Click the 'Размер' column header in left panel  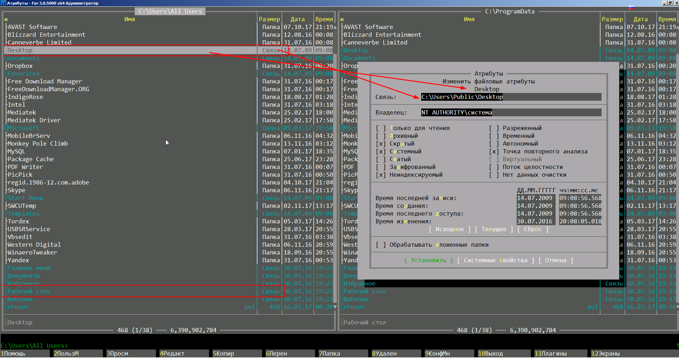pyautogui.click(x=269, y=19)
